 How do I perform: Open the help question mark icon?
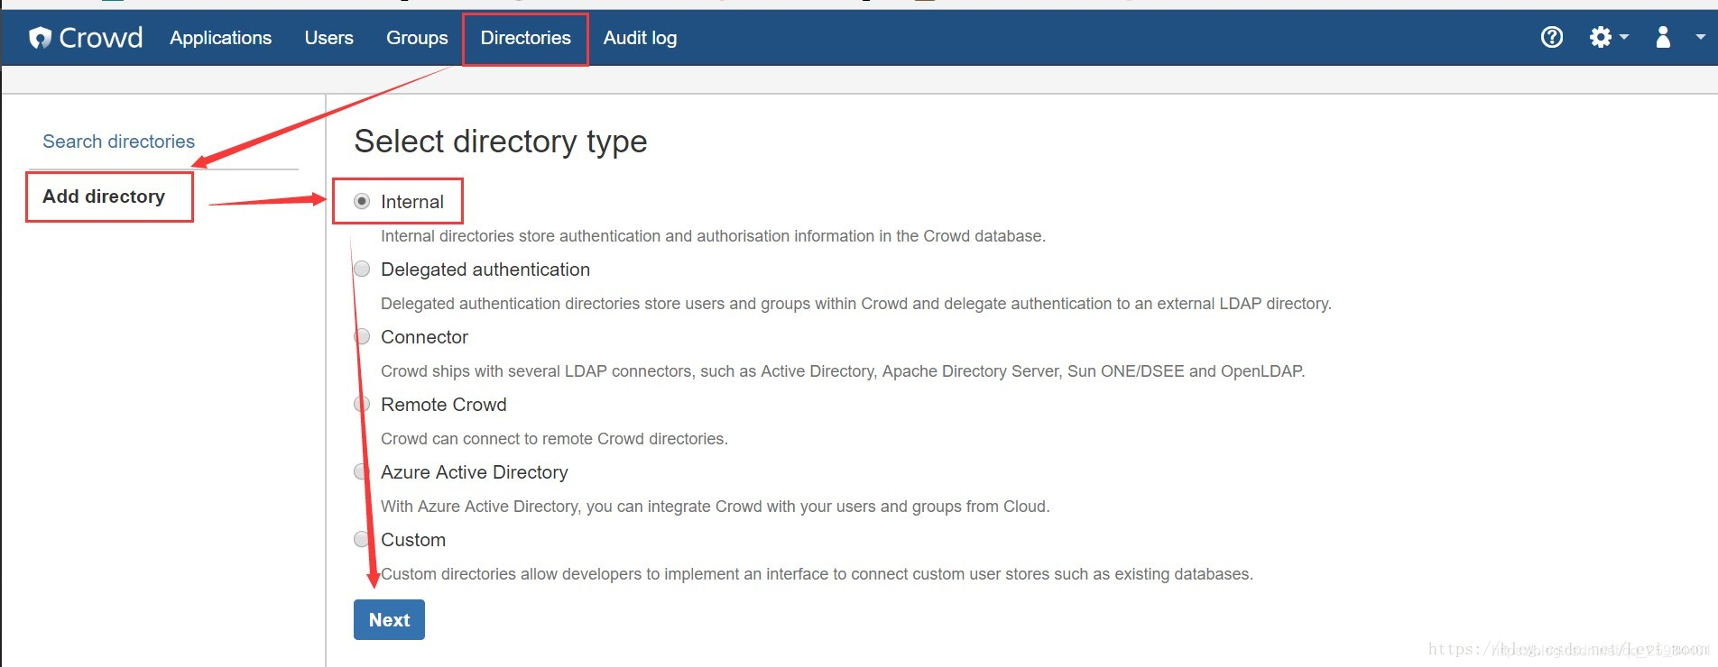[x=1552, y=37]
